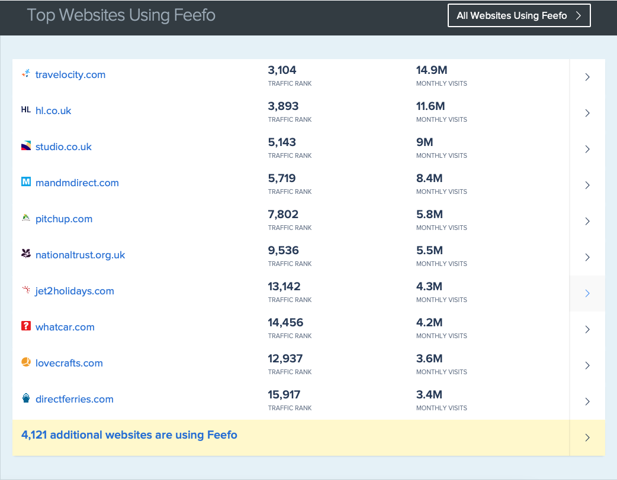Open the nationaltrust.org.uk link
This screenshot has width=617, height=480.
(81, 255)
